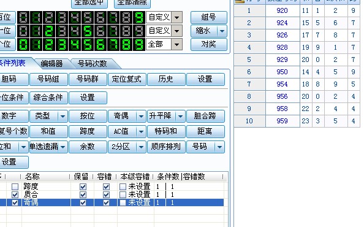Toggle digit 2 in the second number row

point(49,31)
